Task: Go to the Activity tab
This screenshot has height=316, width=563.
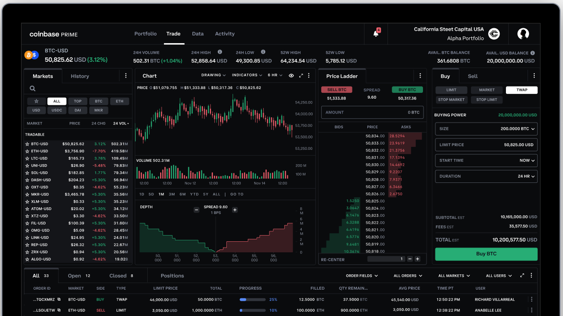Action: [x=225, y=34]
